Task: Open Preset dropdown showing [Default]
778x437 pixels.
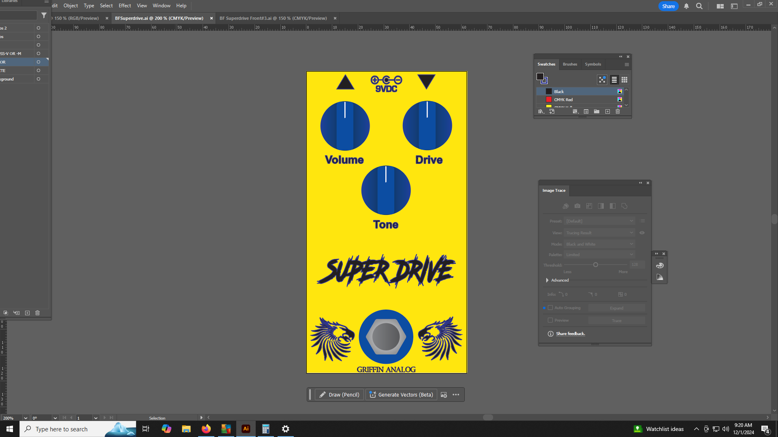Action: click(x=599, y=221)
